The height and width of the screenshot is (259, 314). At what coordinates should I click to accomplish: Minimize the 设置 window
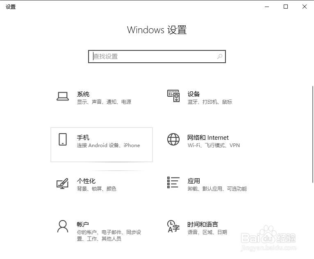point(267,7)
